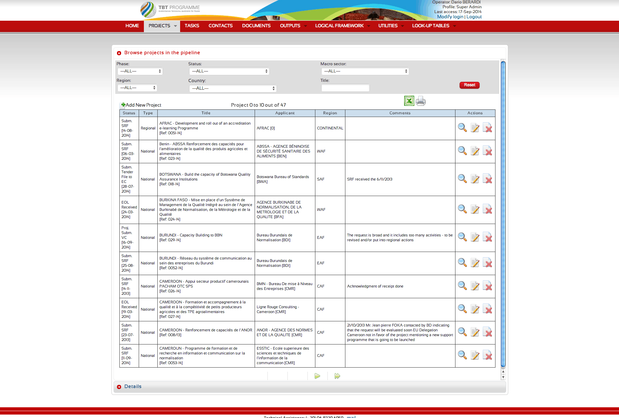Edit CAMEROON Ligne Rouge Consulting project
Image resolution: width=619 pixels, height=418 pixels.
(x=475, y=309)
